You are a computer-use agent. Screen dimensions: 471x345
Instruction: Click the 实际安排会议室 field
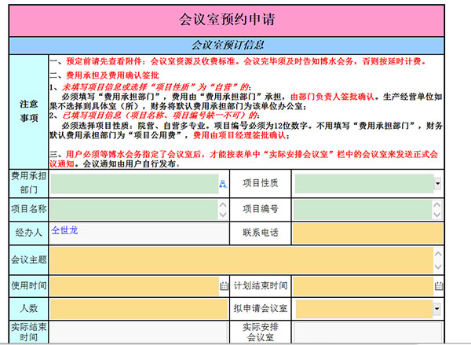pyautogui.click(x=367, y=332)
